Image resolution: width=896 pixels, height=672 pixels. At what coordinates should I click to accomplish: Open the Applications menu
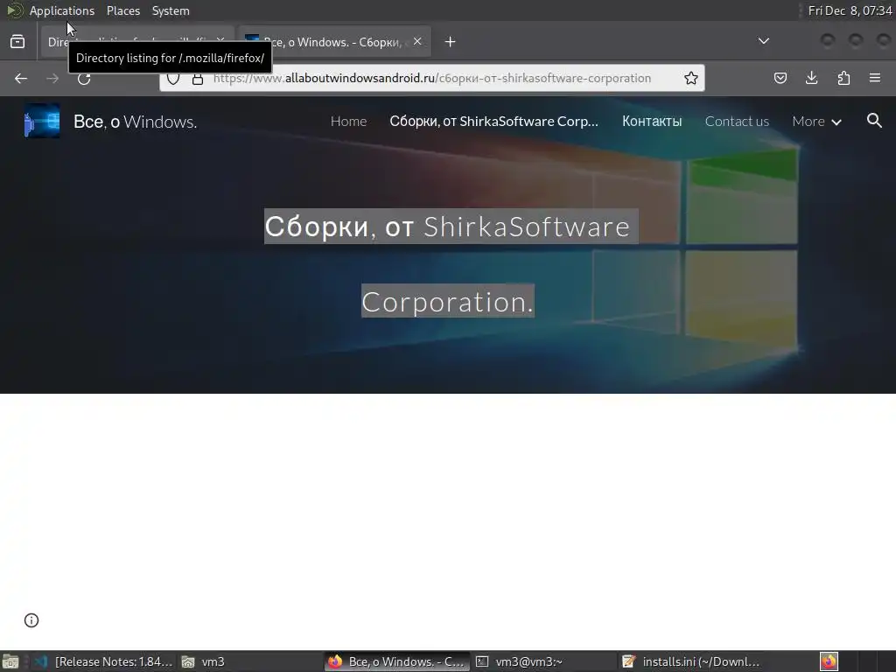[62, 10]
